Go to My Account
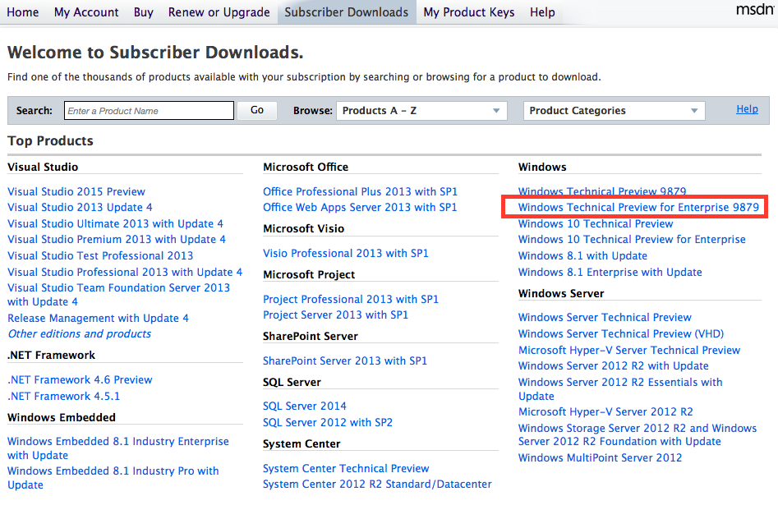Viewport: 778px width, 510px height. [x=86, y=12]
